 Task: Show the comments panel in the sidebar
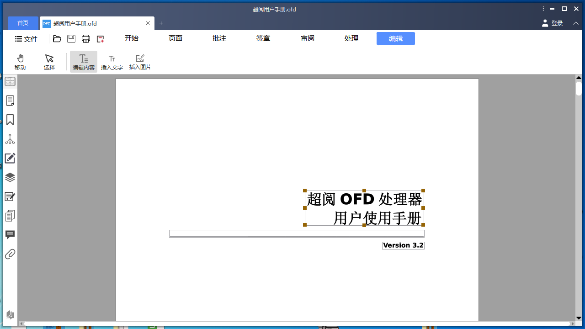10,235
